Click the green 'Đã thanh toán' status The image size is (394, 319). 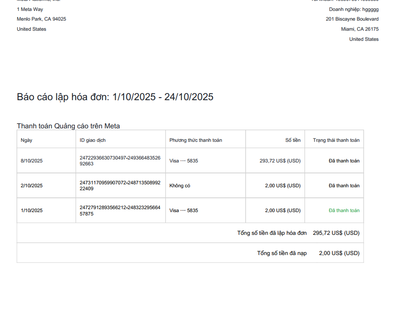pyautogui.click(x=344, y=210)
